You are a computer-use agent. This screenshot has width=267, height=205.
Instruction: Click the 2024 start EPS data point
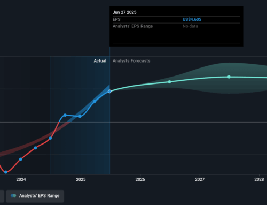[21, 159]
